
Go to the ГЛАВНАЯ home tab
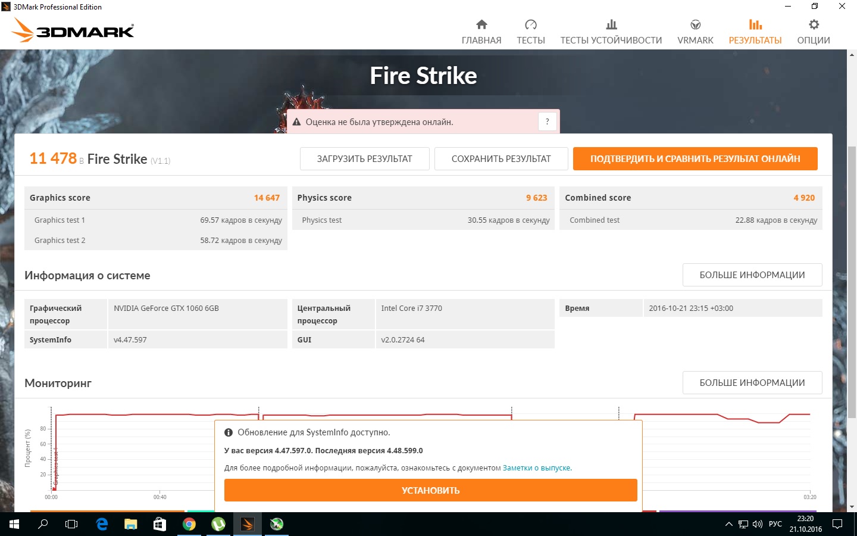[481, 32]
